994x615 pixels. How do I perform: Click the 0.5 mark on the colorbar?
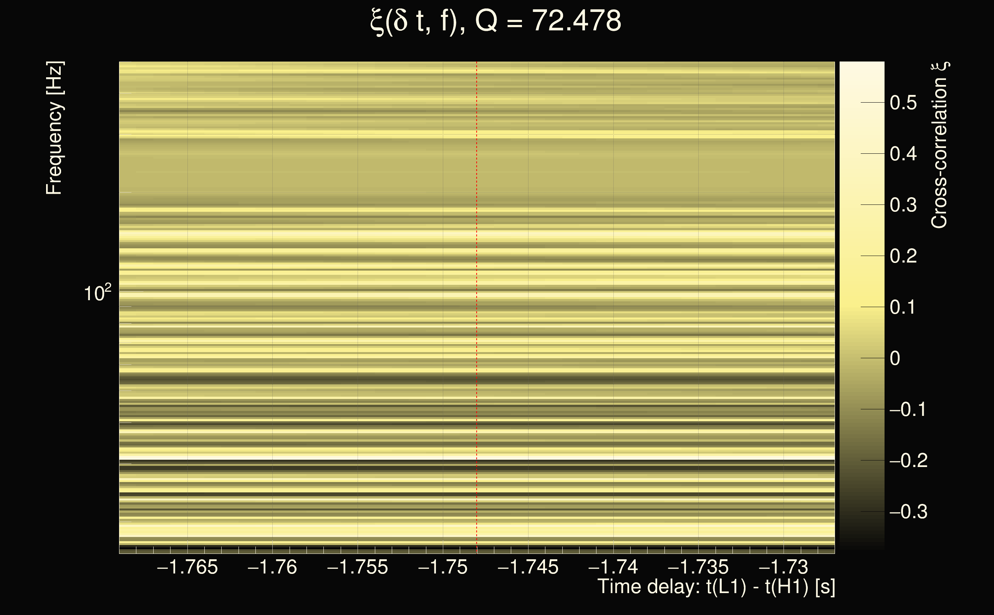click(x=903, y=103)
